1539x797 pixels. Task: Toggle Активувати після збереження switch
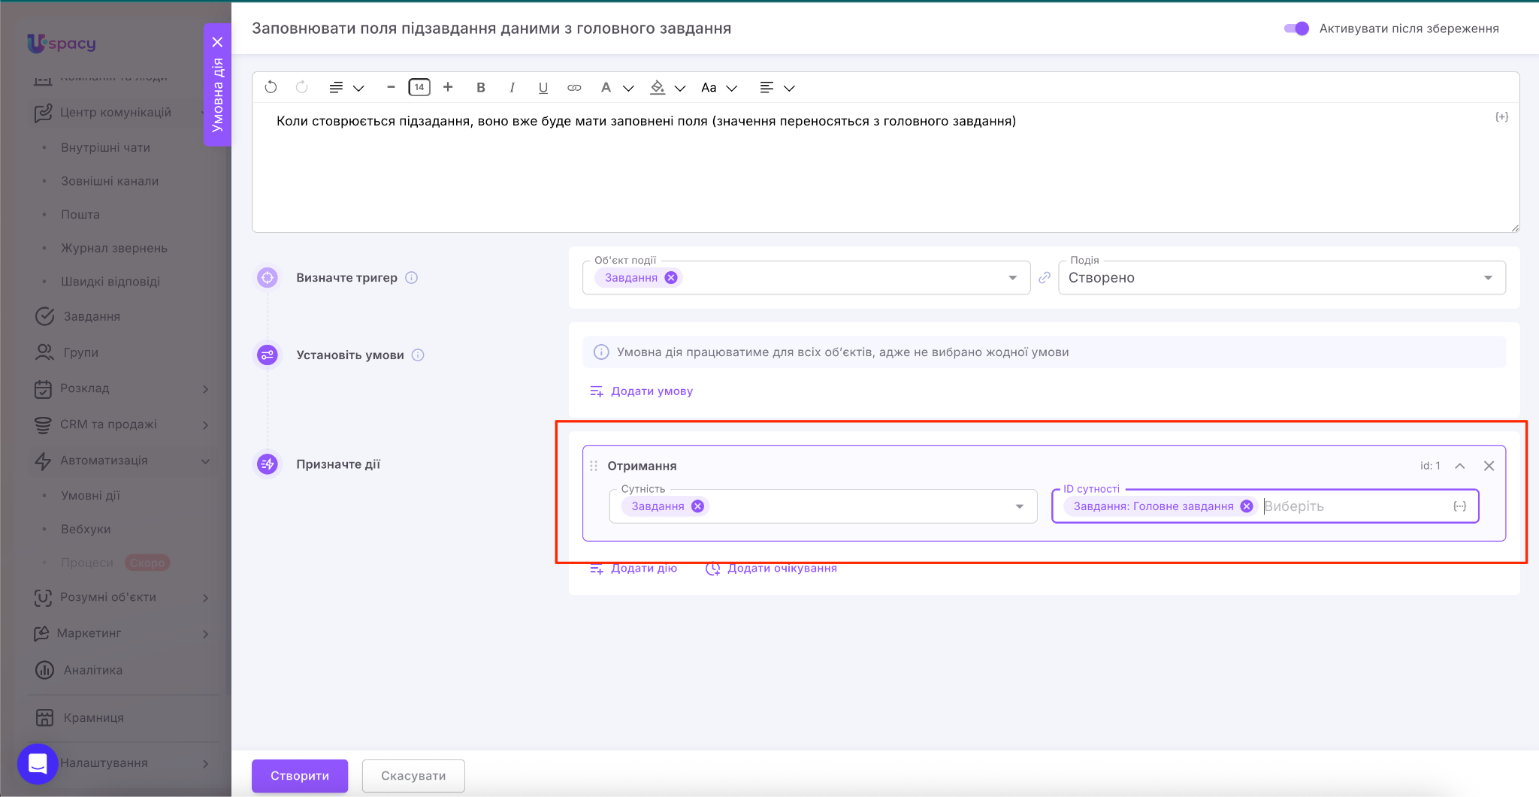[1296, 29]
